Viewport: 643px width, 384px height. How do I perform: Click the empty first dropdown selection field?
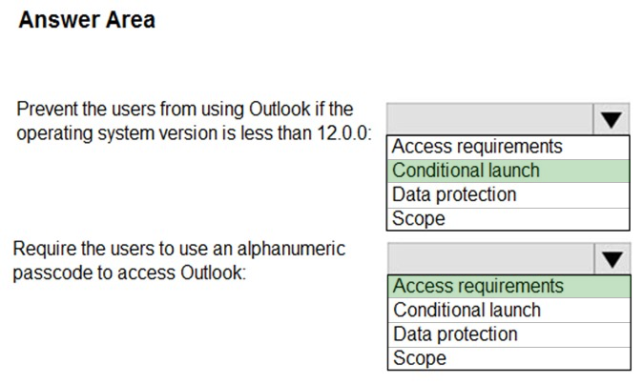[x=489, y=119]
